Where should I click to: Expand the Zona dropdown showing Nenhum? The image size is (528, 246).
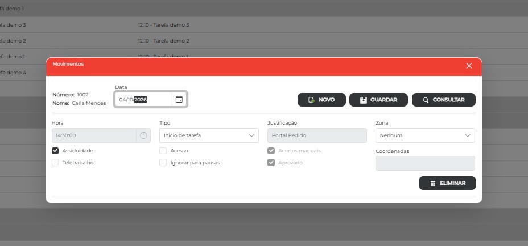click(425, 135)
